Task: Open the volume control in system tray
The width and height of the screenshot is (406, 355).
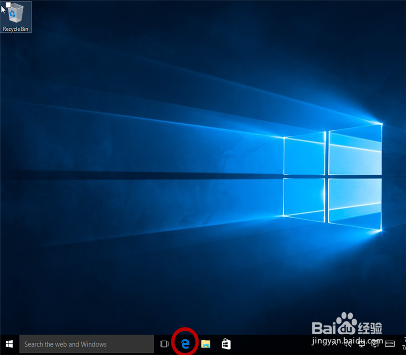Action: pos(348,344)
